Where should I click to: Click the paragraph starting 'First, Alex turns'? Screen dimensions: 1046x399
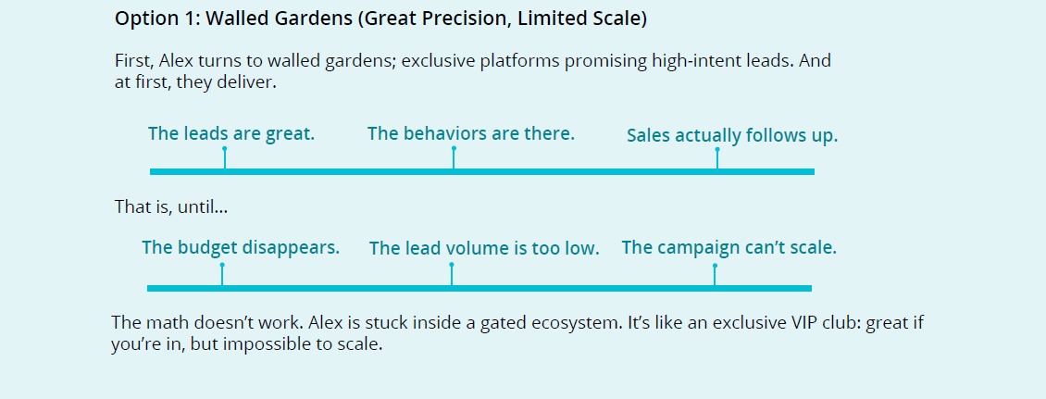coord(473,72)
